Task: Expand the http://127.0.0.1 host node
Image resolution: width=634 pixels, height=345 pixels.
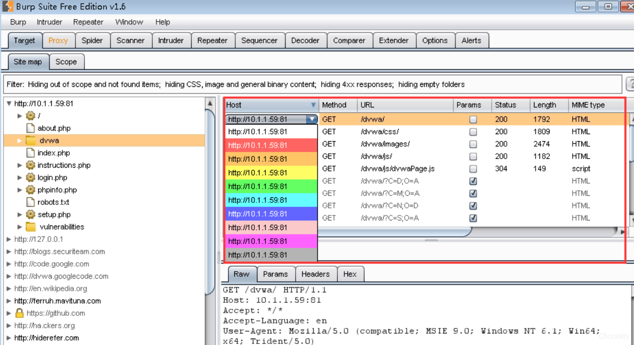Action: 9,239
